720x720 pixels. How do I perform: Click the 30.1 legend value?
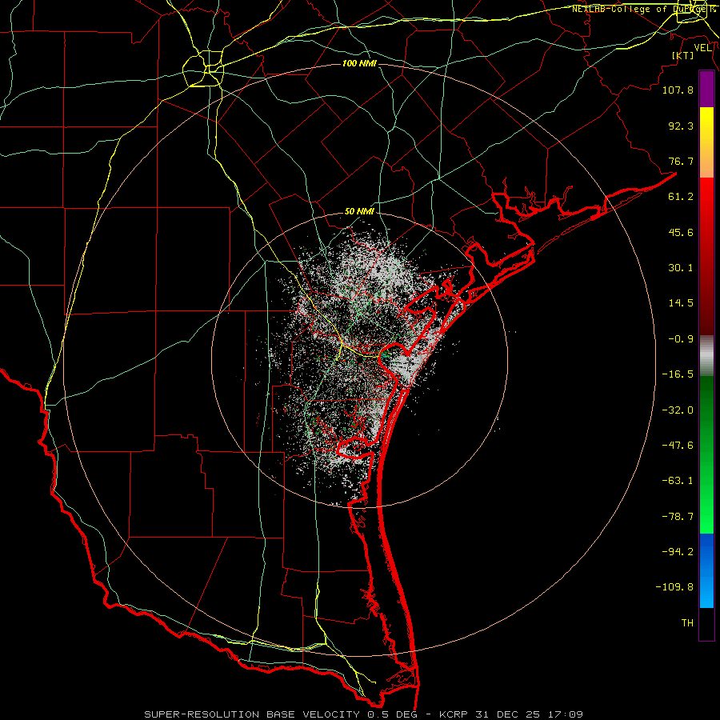pos(681,268)
